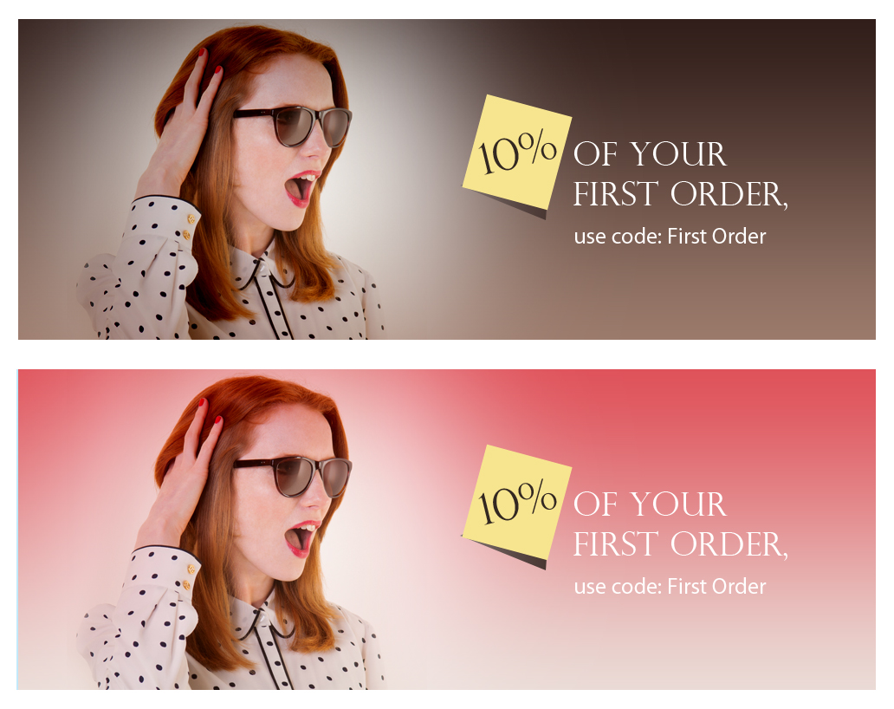The image size is (894, 709).
Task: Click the sunglasses in the bottom banner photo
Action: pos(293,476)
